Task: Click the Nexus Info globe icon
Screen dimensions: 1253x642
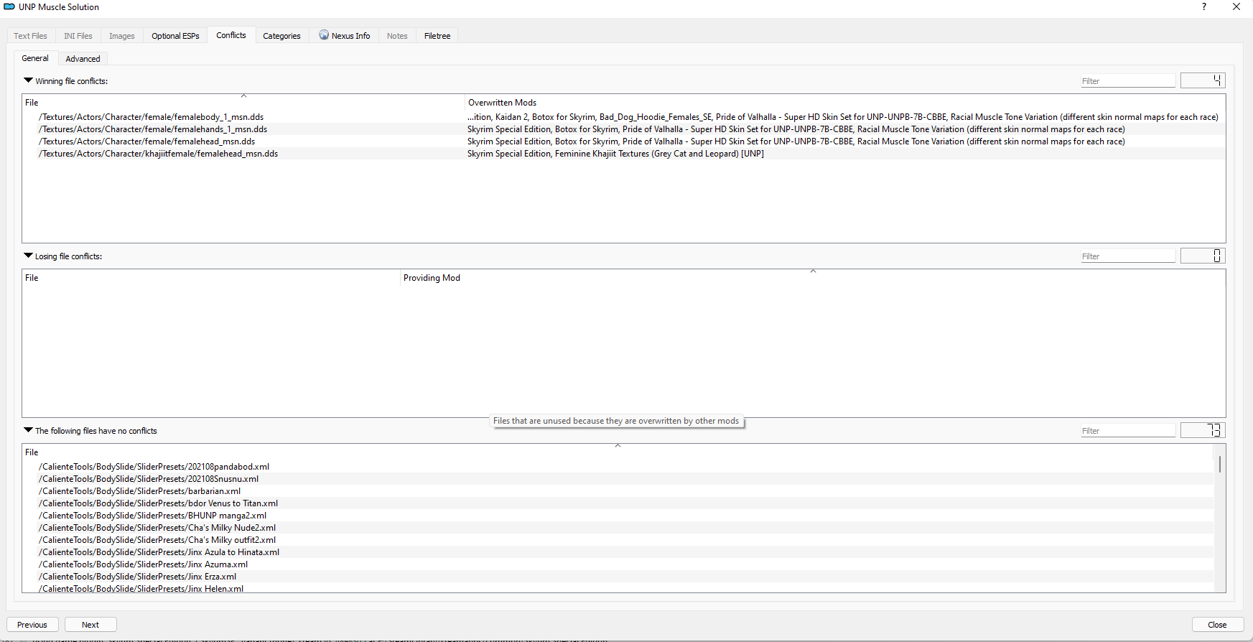Action: click(x=324, y=35)
